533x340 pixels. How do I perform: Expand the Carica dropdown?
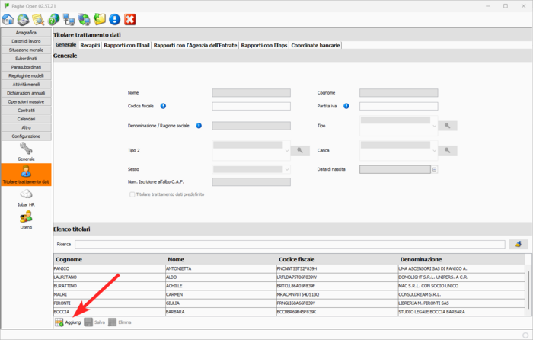[434, 151]
